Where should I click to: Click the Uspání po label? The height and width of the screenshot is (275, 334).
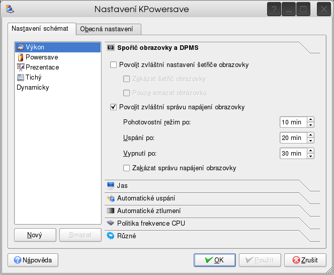point(139,138)
